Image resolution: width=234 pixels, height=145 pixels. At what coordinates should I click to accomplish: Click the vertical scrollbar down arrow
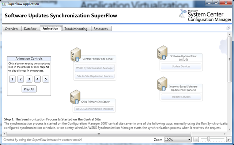pos(230,129)
